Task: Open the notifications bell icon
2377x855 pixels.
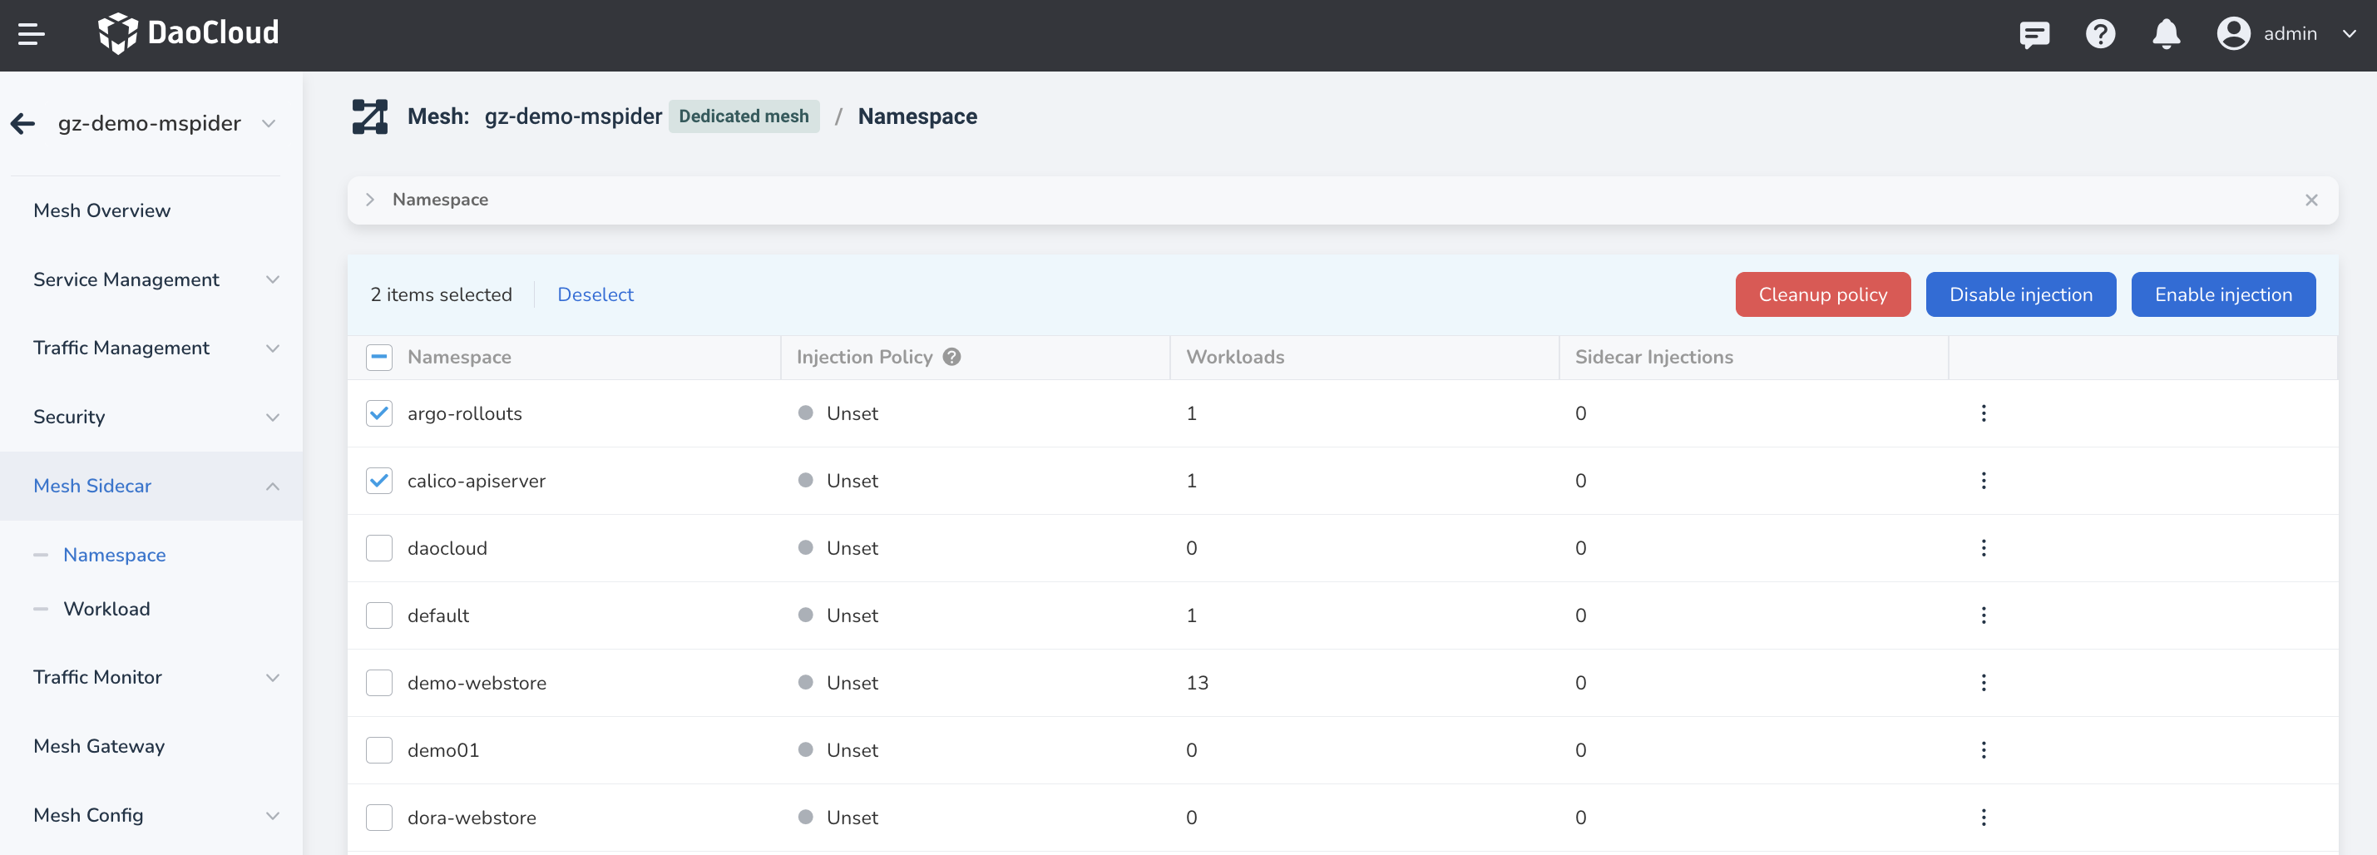Action: tap(2166, 34)
